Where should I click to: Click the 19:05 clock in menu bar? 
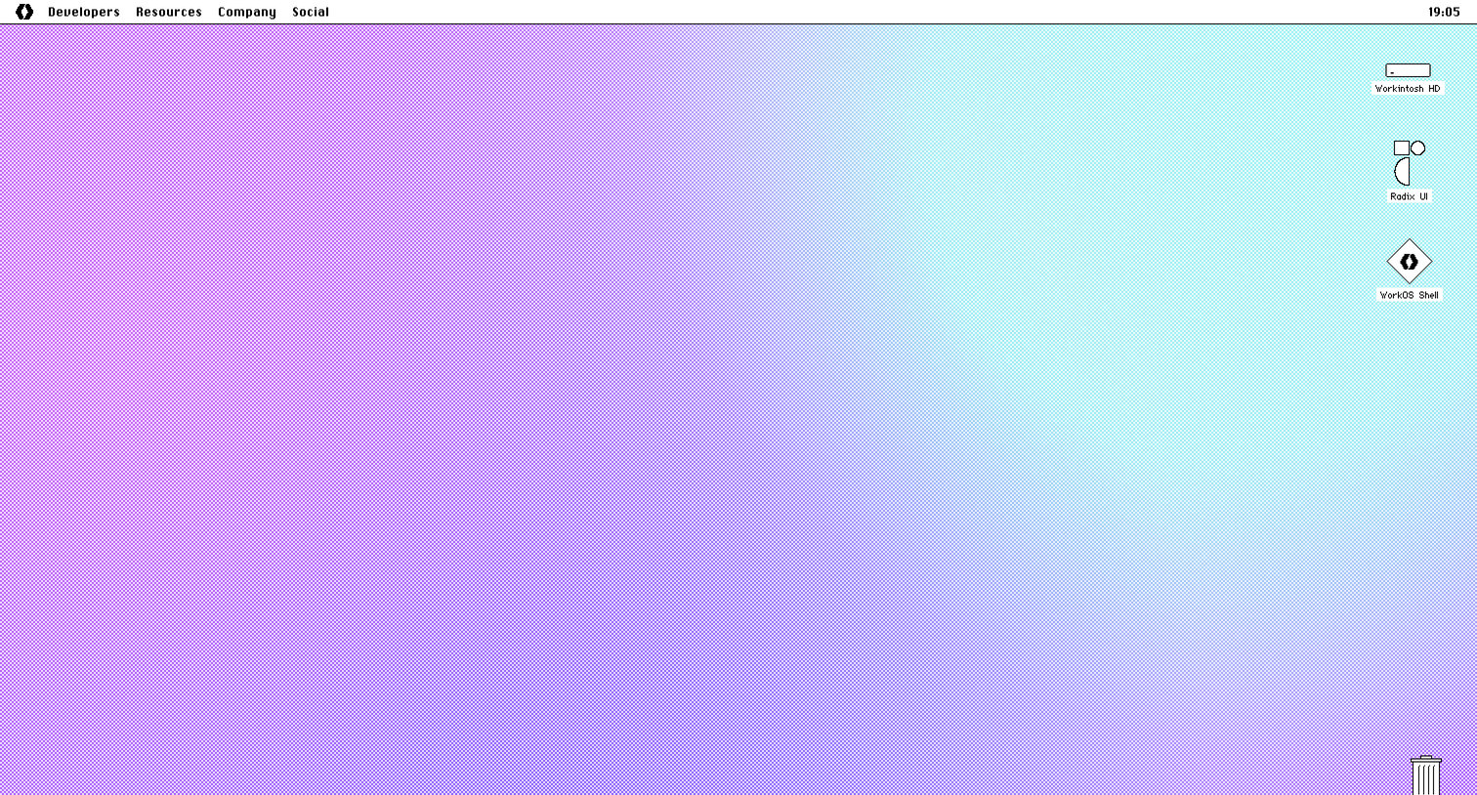coord(1444,12)
